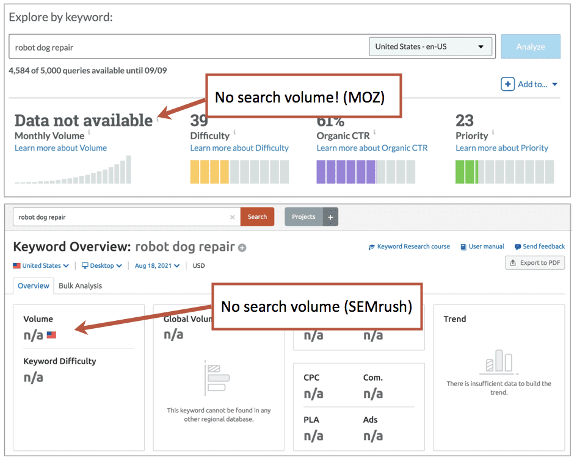577x460 pixels.
Task: Click the plus icon beside Keyword Overview title
Action: 242,247
